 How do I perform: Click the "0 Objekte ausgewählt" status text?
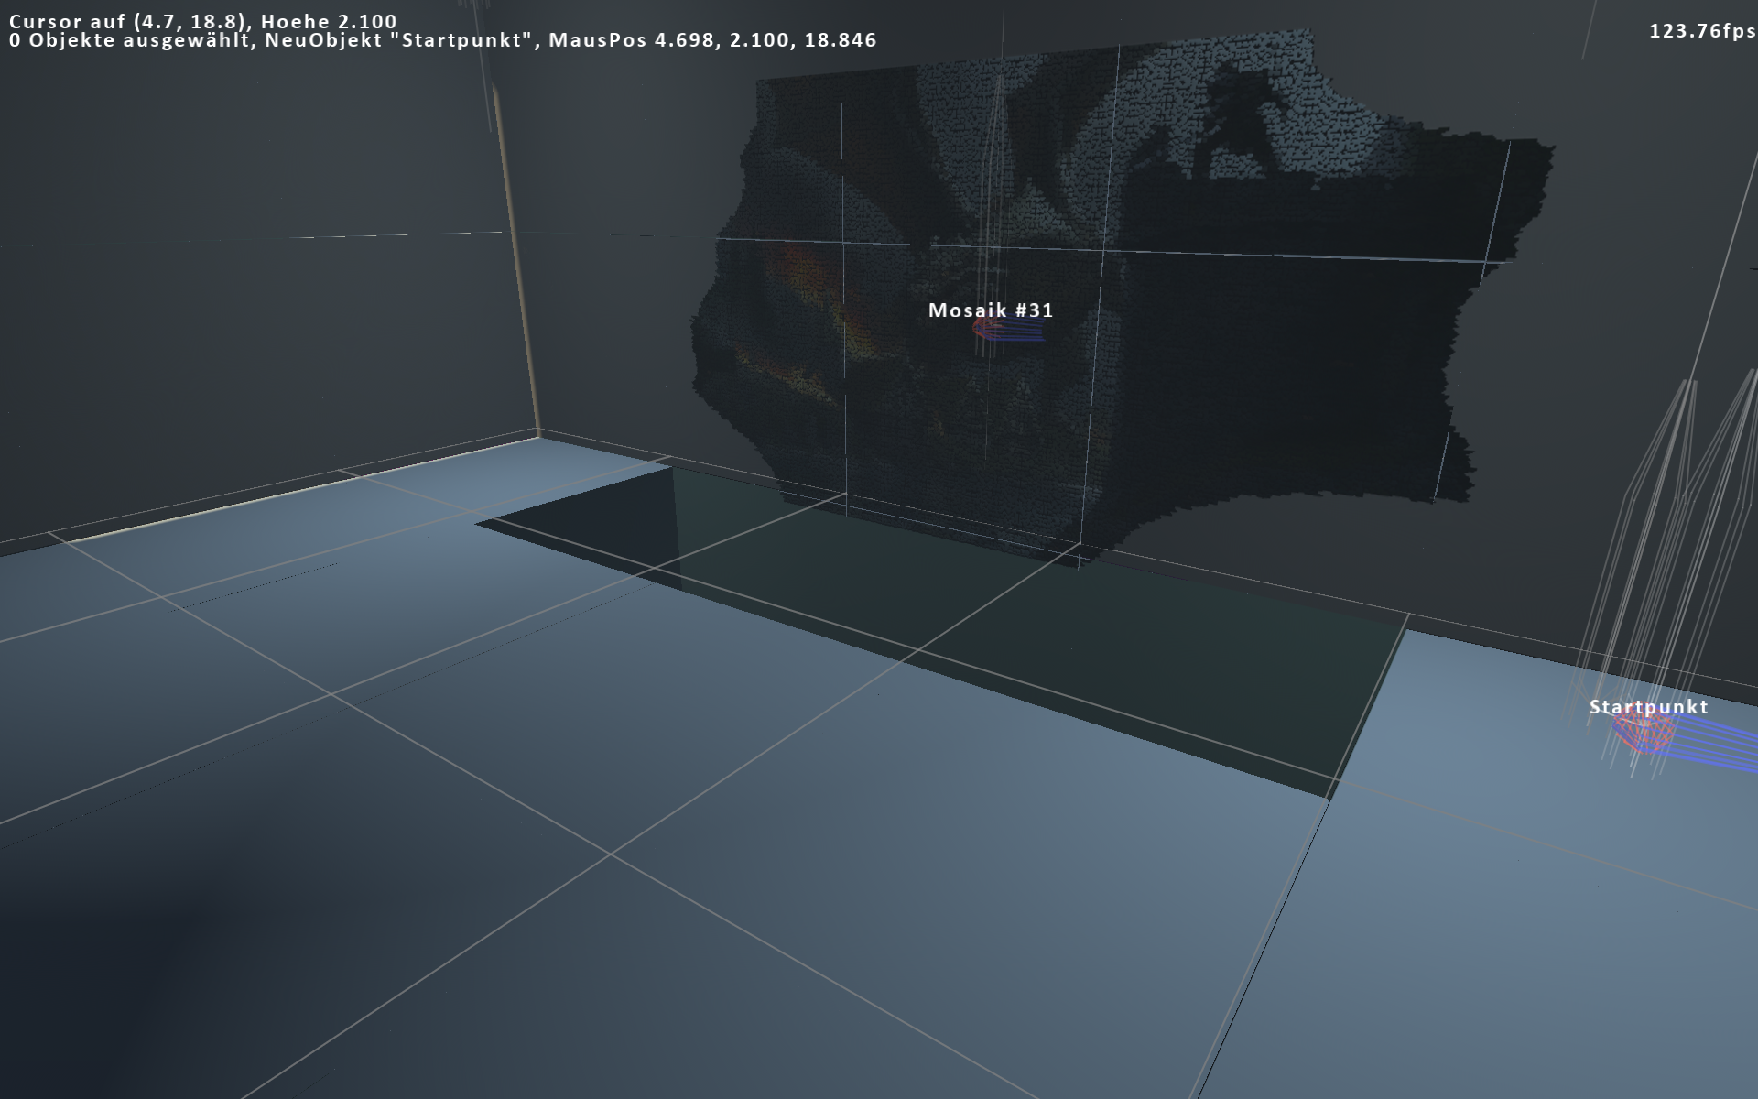(x=128, y=40)
